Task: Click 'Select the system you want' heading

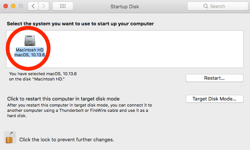Action: (80, 24)
